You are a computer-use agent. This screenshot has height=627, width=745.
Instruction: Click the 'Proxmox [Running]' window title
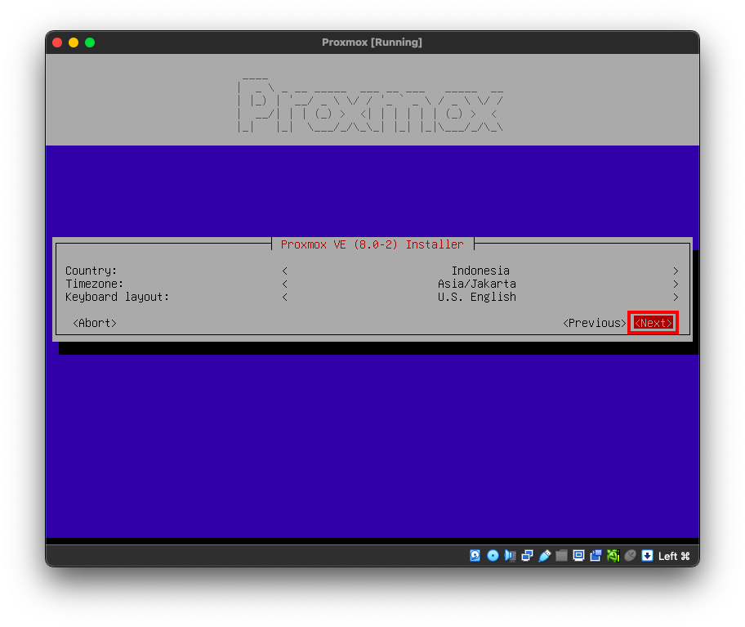click(372, 43)
